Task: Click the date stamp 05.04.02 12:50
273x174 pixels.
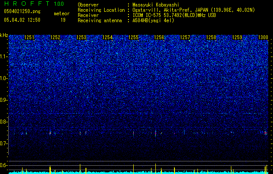Action: click(22, 20)
